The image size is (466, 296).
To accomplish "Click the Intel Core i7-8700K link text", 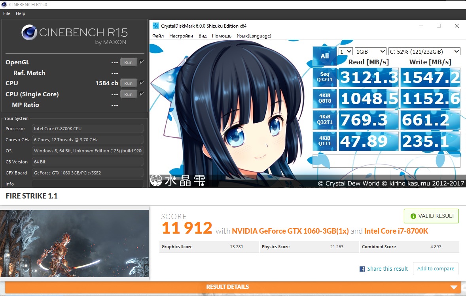I will [x=396, y=231].
